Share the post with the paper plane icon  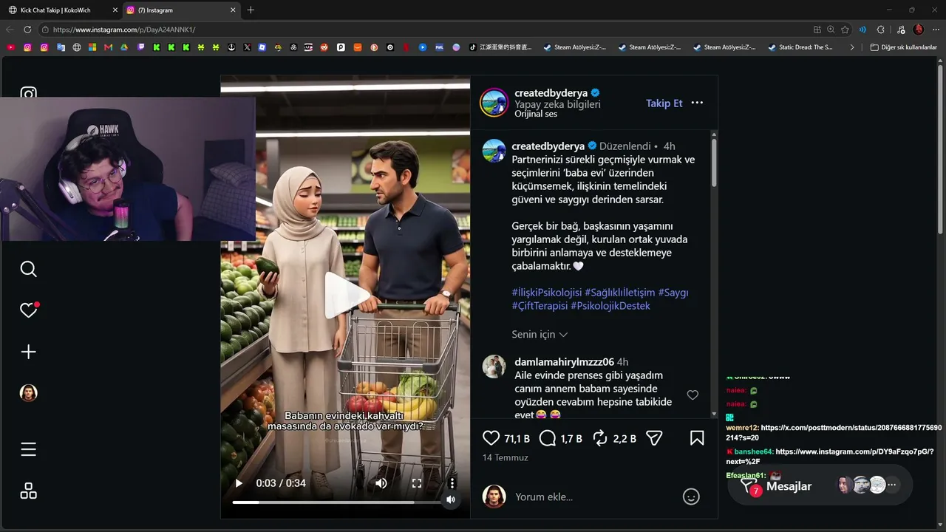[x=654, y=438]
